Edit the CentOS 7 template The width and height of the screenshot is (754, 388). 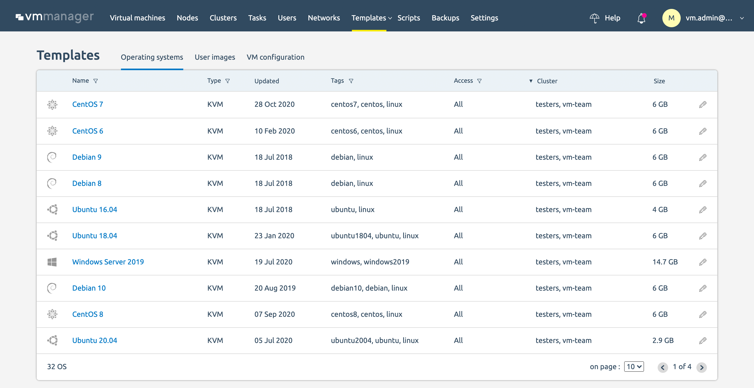click(x=703, y=104)
